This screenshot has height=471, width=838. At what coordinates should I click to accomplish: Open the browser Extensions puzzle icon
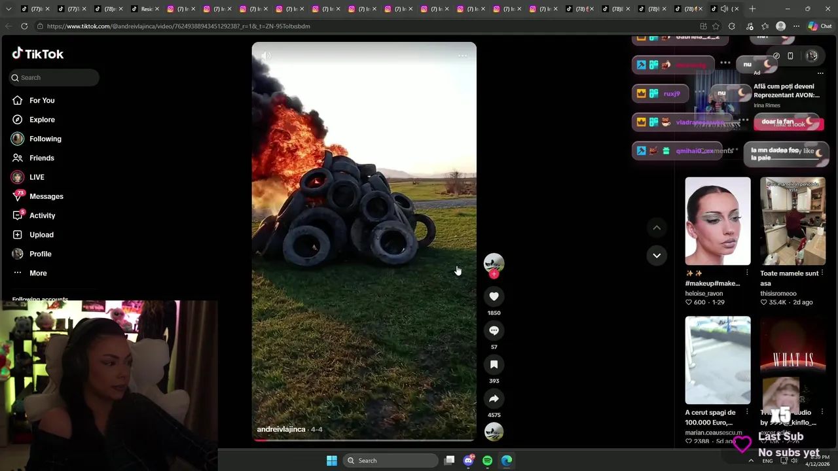click(732, 26)
